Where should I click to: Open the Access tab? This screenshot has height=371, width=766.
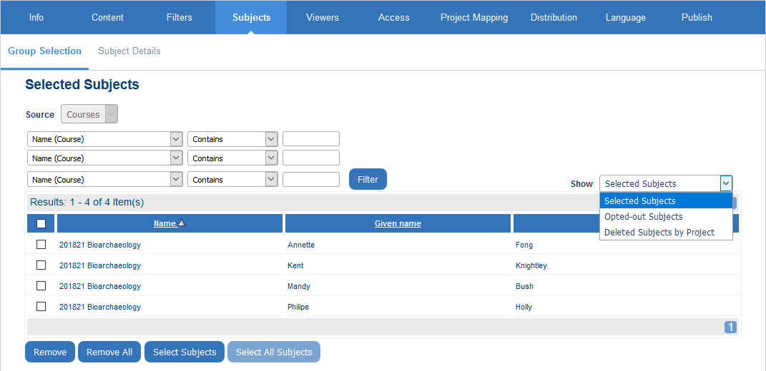click(x=394, y=18)
